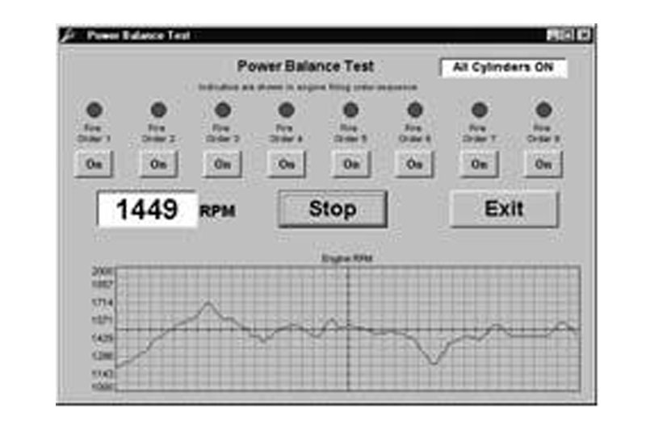
Task: Click the Fire Order 7 indicator light
Action: [x=479, y=110]
